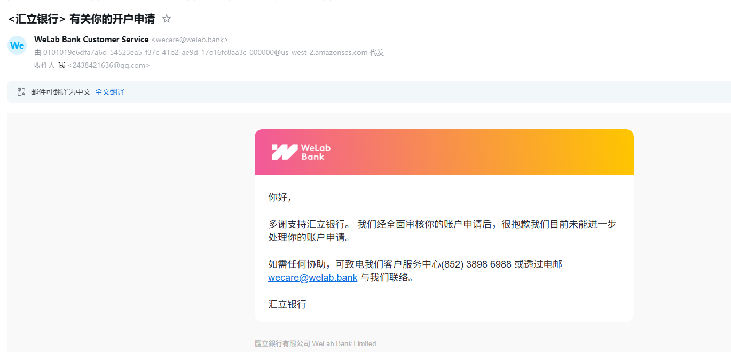Viewport: 731px width, 352px height.
Task: Open the wecare@welab.bank email link
Action: coord(312,278)
